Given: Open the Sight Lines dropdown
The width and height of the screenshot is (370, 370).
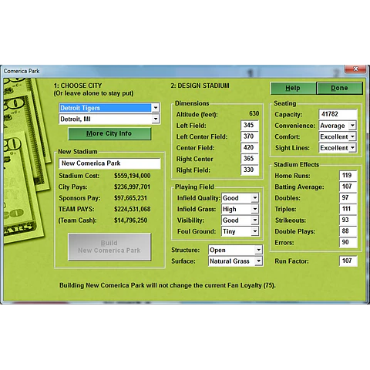Looking at the screenshot, I should pyautogui.click(x=338, y=148).
